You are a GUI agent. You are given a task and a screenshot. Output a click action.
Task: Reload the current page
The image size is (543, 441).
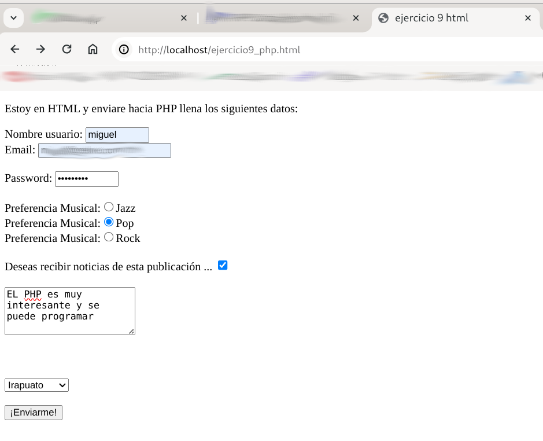point(67,49)
